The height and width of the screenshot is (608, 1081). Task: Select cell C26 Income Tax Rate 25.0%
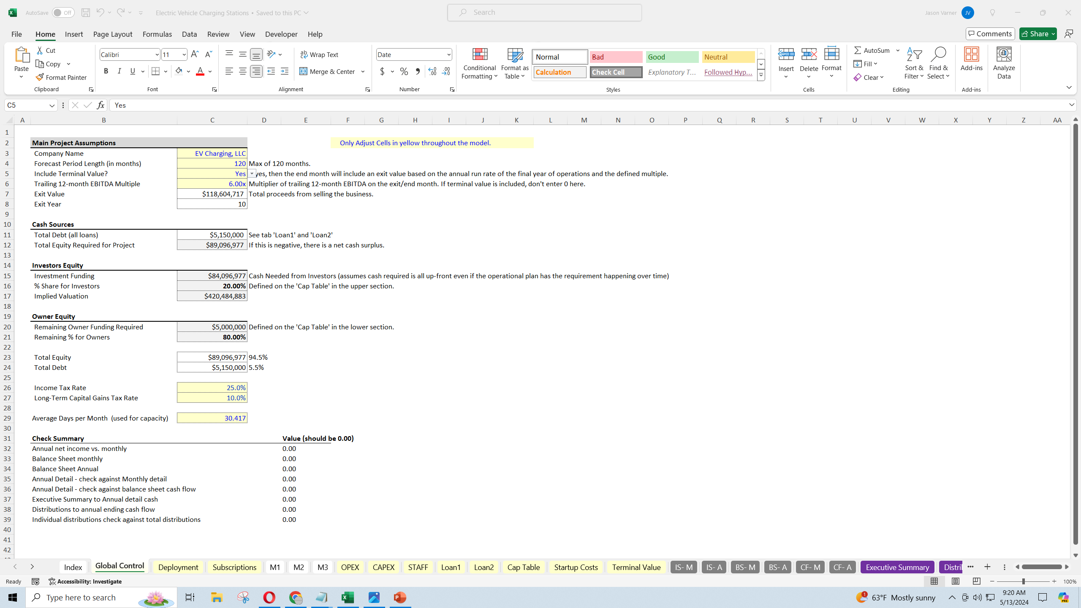click(212, 388)
